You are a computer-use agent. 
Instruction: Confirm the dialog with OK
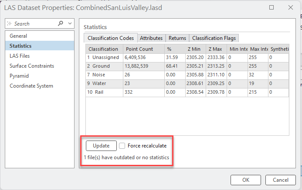point(246,180)
